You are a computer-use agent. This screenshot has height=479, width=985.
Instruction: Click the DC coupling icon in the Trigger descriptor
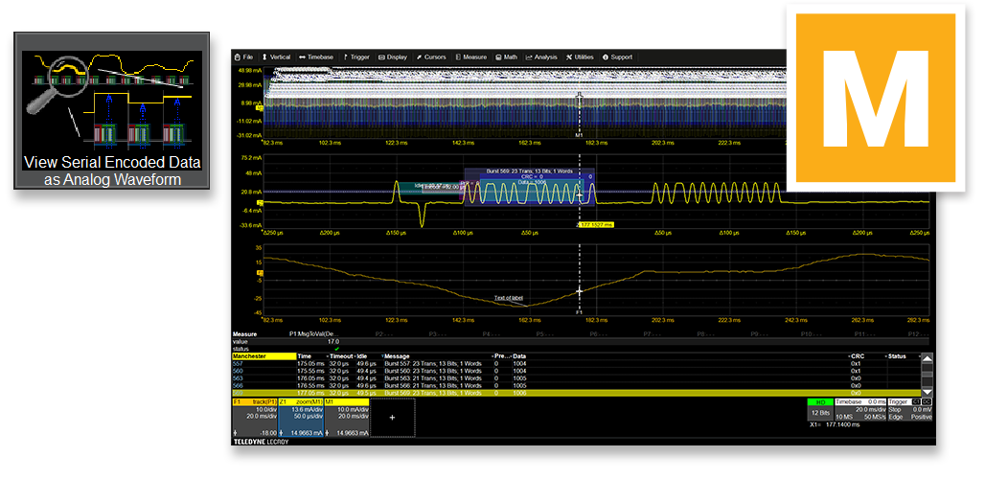coord(928,401)
